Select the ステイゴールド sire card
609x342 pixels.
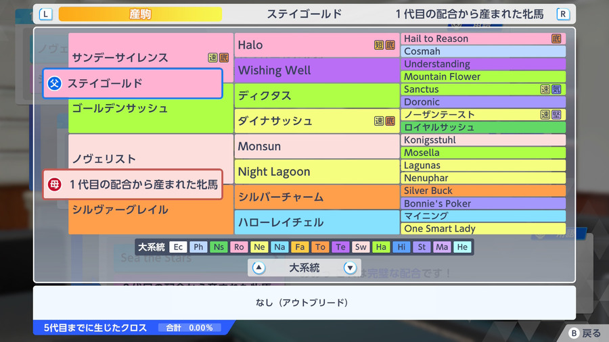[133, 83]
